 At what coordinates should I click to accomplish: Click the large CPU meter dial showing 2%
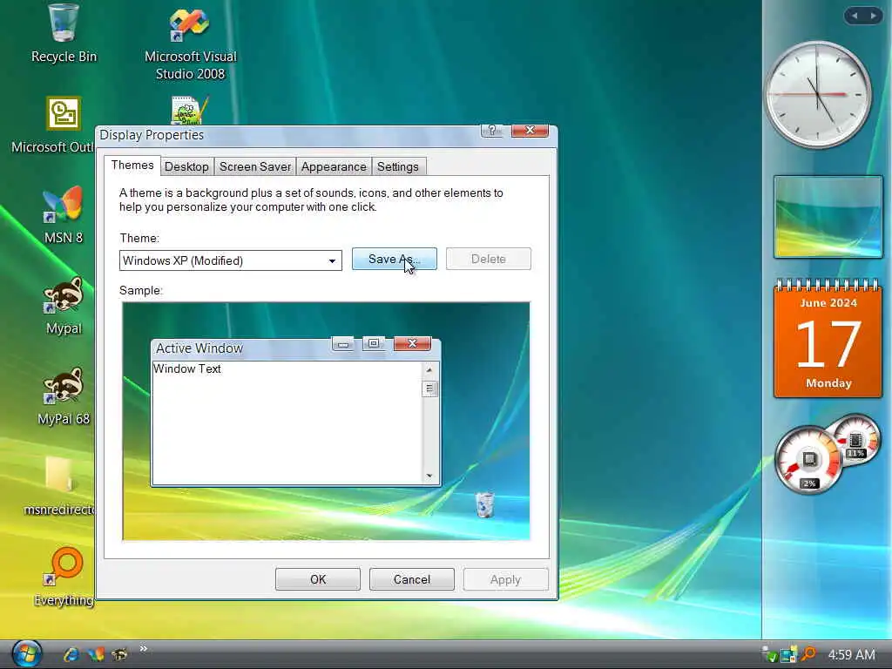click(x=808, y=460)
